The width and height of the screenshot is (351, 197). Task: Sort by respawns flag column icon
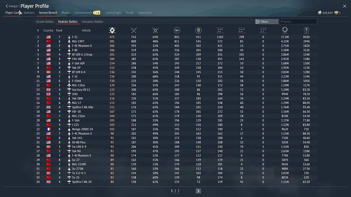(177, 30)
